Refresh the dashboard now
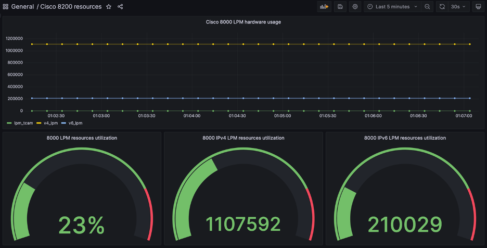This screenshot has width=487, height=248. click(442, 7)
